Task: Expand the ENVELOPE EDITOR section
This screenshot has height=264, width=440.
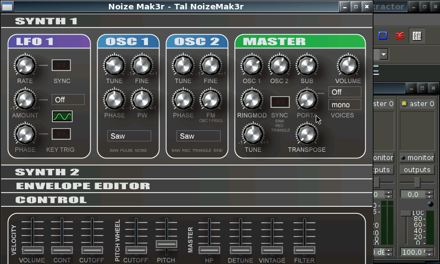Action: pos(187,186)
